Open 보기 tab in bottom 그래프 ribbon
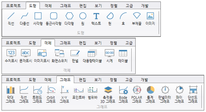 [98, 80]
